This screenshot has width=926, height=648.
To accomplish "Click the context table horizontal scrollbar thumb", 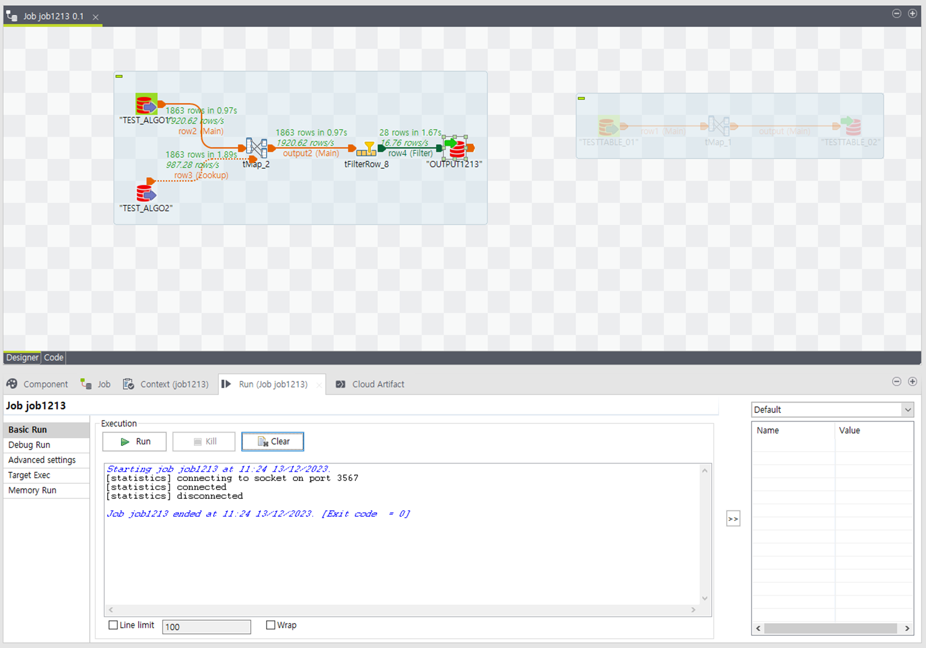I will pos(830,628).
